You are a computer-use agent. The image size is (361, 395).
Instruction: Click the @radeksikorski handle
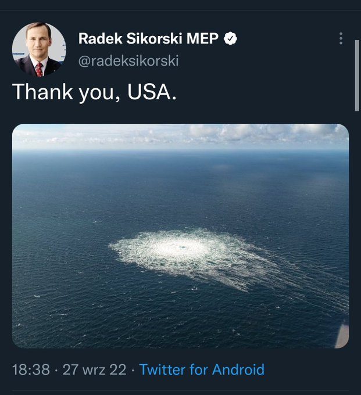pos(128,60)
